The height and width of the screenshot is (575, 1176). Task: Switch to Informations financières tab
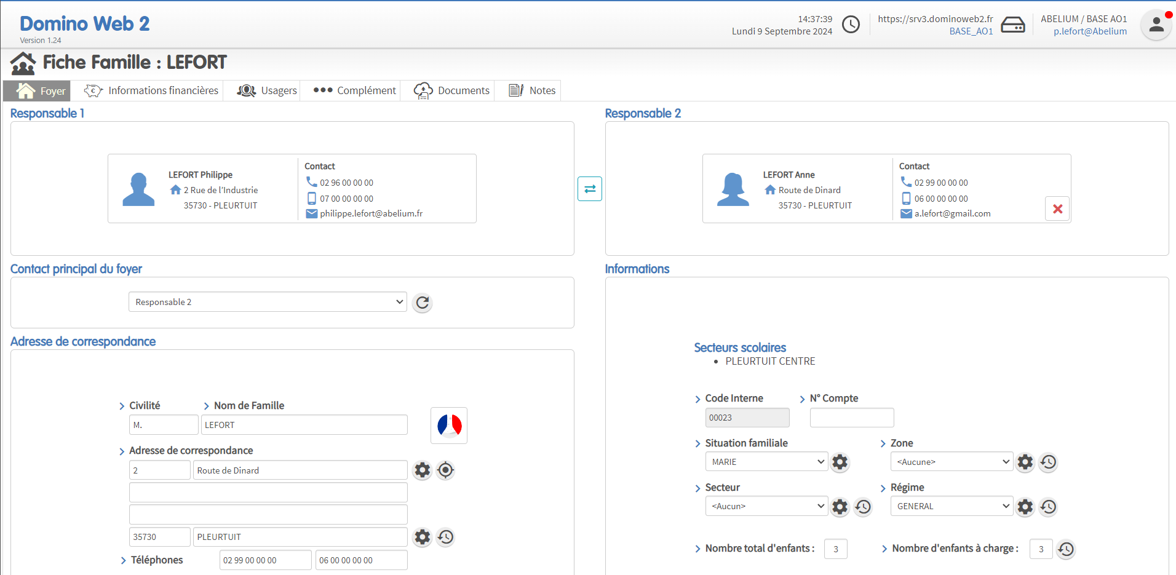click(x=152, y=90)
